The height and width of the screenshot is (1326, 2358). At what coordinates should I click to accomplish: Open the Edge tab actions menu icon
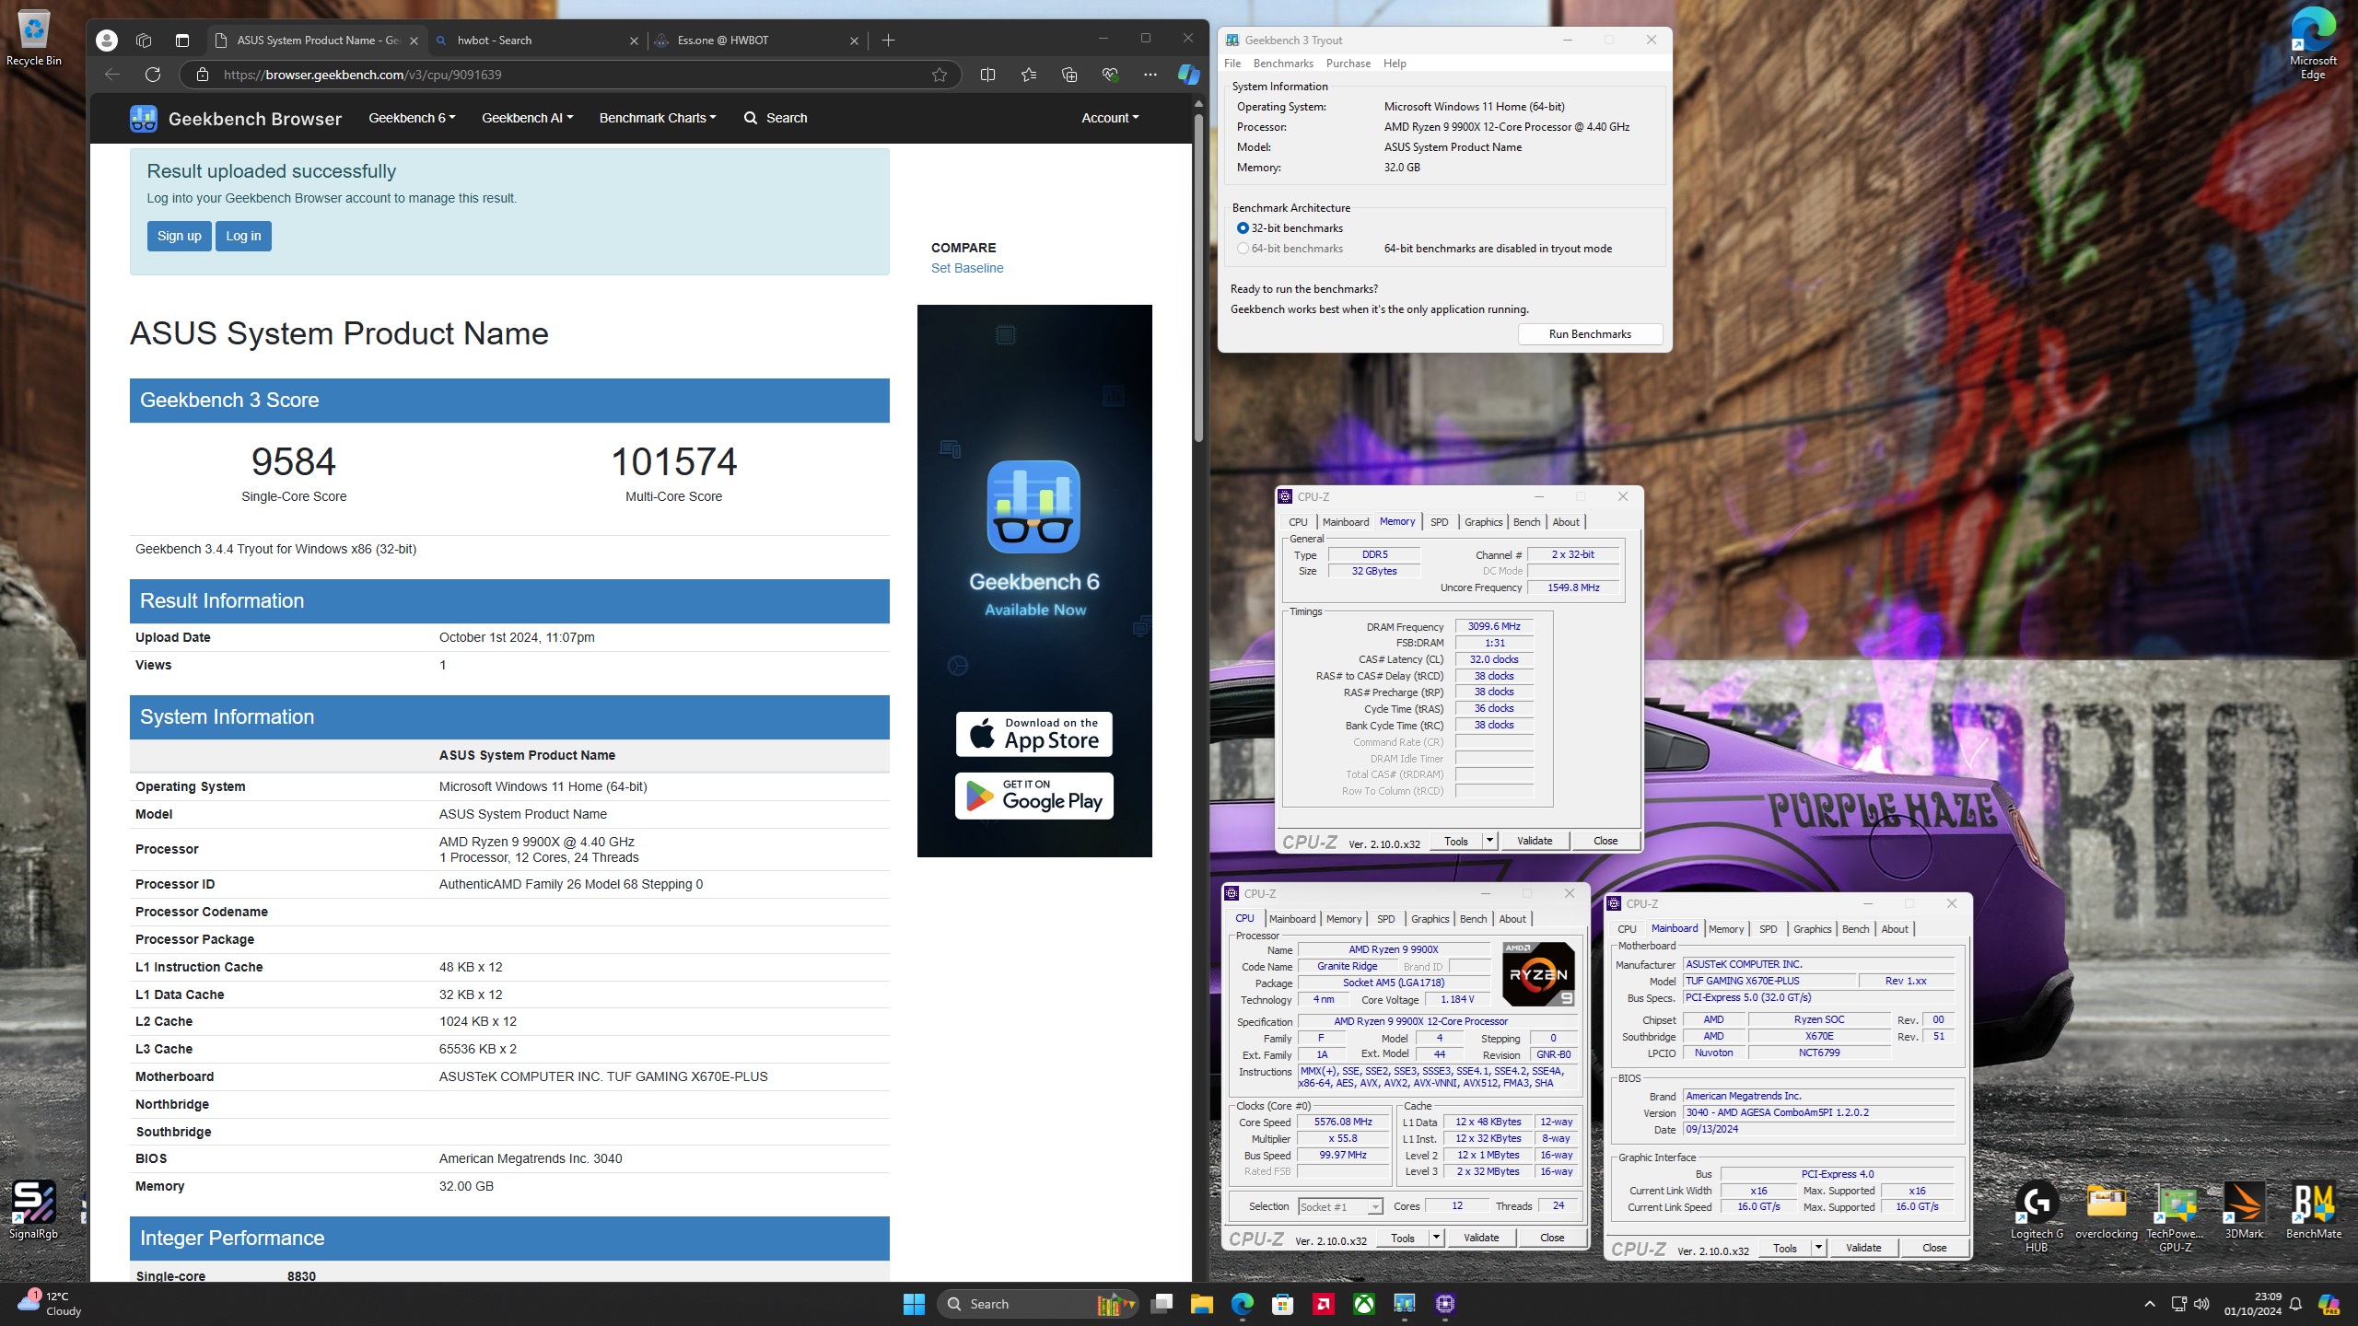[x=181, y=41]
